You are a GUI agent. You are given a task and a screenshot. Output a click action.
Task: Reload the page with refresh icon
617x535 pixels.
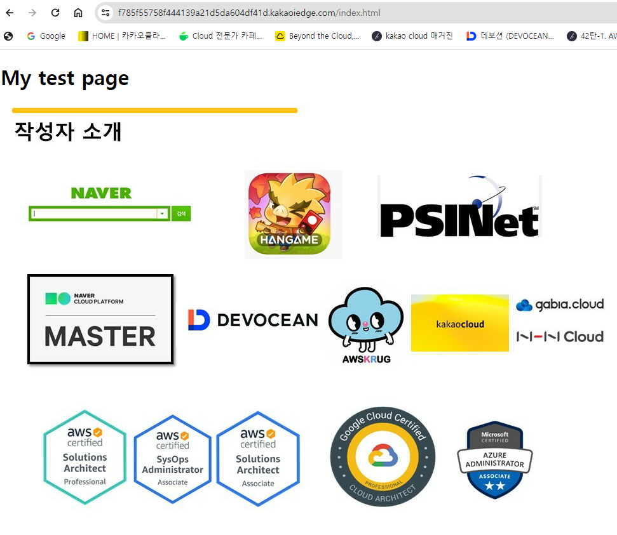coord(55,13)
